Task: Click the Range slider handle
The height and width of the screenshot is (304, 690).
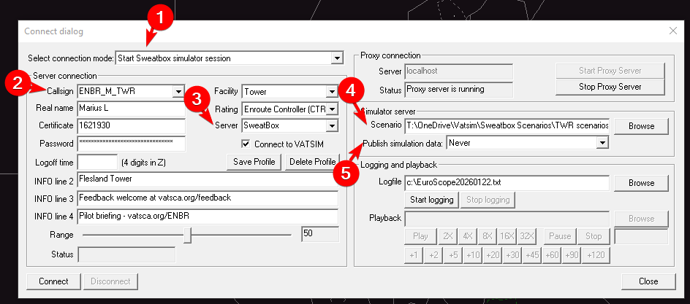Action: click(188, 235)
